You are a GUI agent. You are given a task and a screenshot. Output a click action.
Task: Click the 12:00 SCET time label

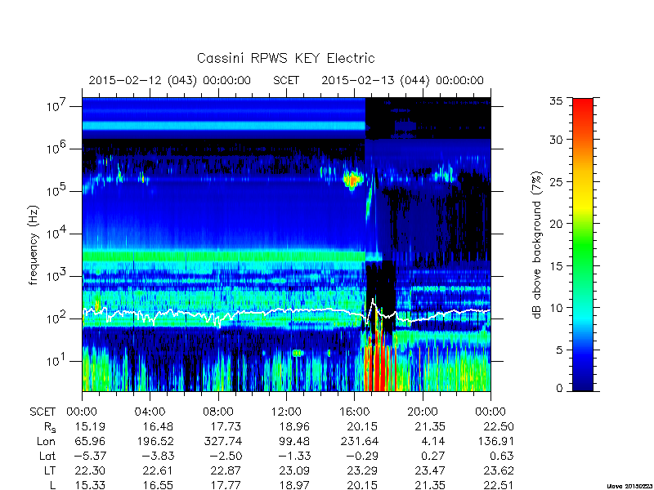pyautogui.click(x=286, y=412)
